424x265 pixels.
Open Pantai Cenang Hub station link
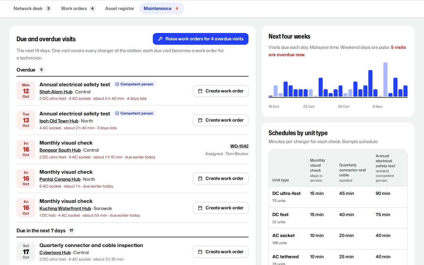[x=60, y=179]
